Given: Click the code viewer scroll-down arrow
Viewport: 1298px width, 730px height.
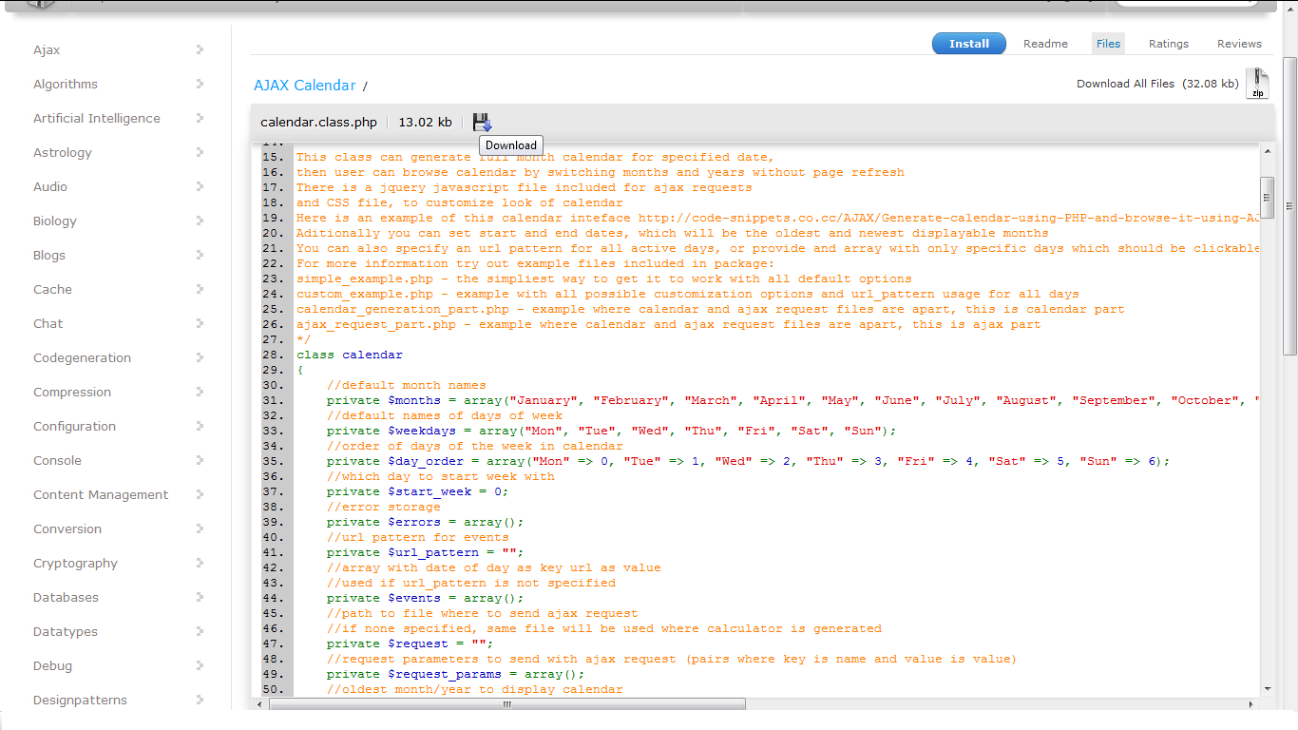Looking at the screenshot, I should 1267,689.
